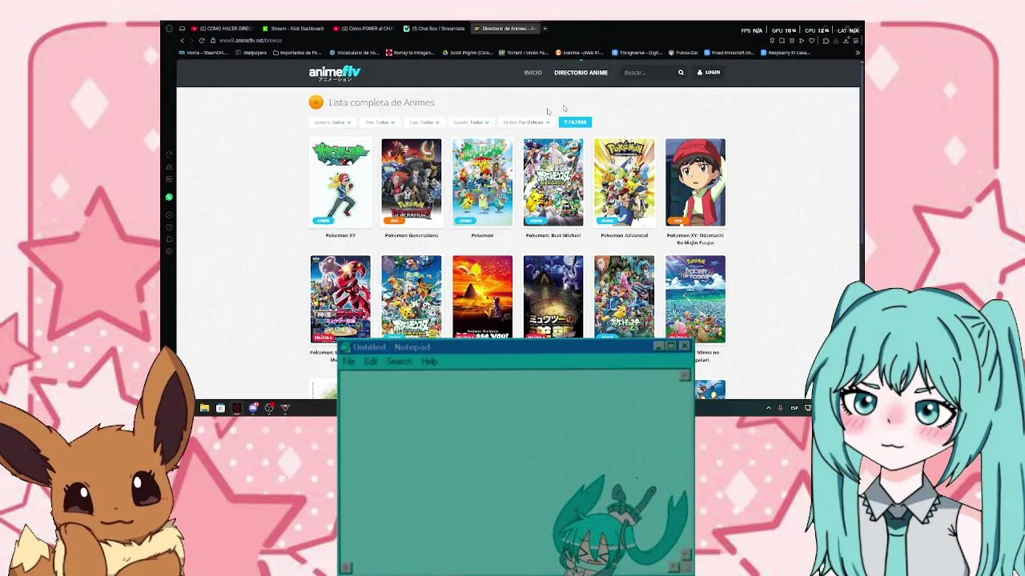Switch to Stream - Kick Dashboard tab
Screen dimensions: 1025x576
tap(292, 29)
